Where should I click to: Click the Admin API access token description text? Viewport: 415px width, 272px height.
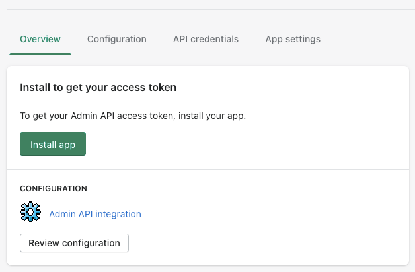132,116
